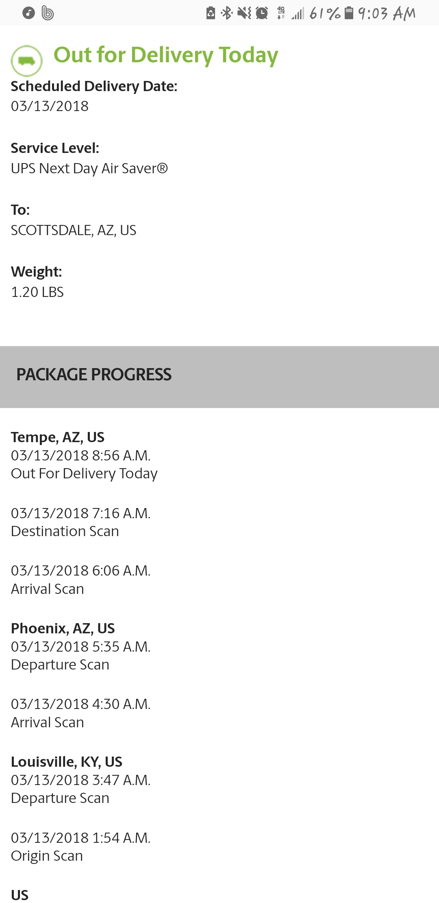The height and width of the screenshot is (903, 439).
Task: Tap the Out for Delivery Today heading
Action: (x=166, y=55)
